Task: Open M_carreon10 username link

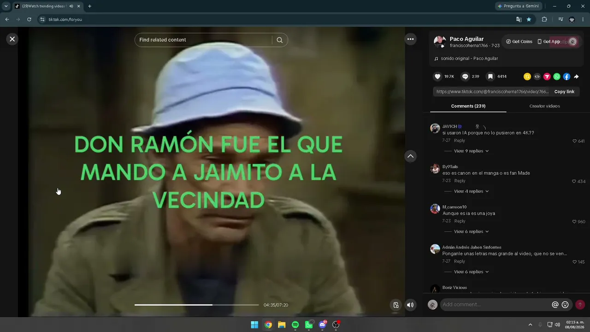Action: pyautogui.click(x=454, y=207)
